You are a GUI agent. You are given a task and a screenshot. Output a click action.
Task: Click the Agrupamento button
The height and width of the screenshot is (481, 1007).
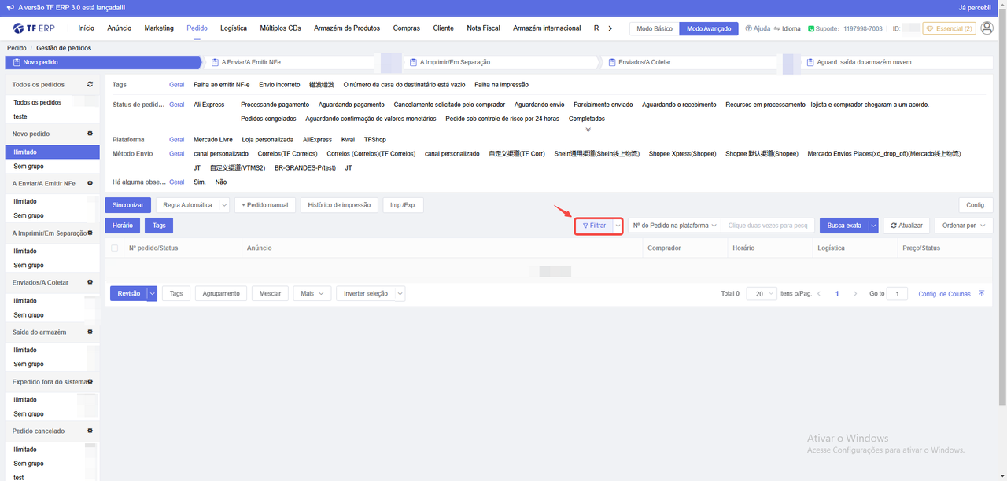tap(221, 294)
